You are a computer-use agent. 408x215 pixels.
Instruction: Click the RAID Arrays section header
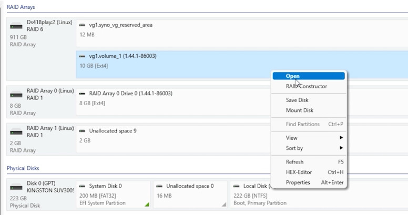[21, 7]
